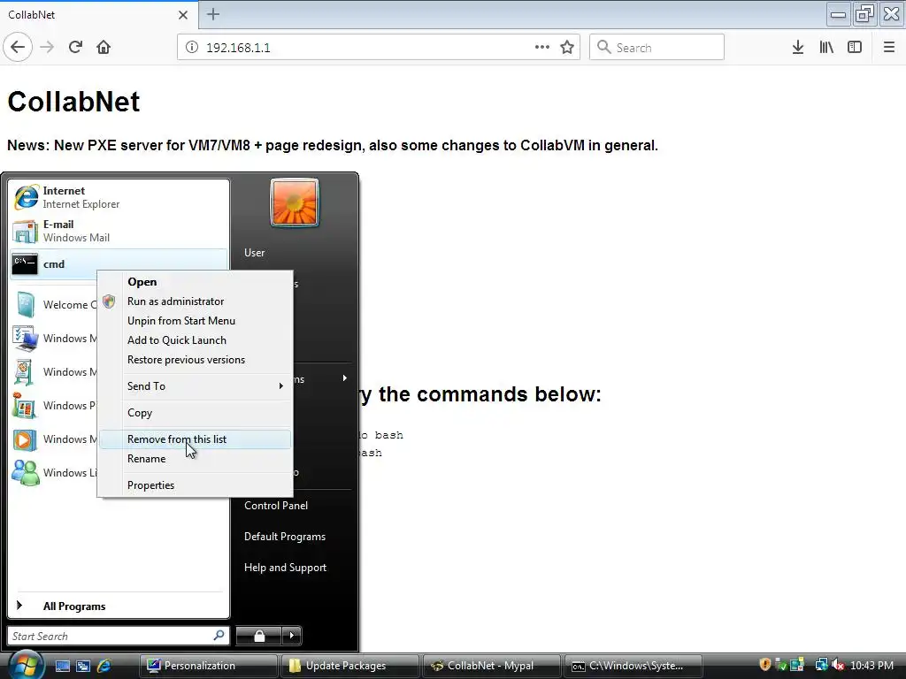Click Show Desktop in Quick Launch
This screenshot has width=906, height=679.
coord(63,666)
